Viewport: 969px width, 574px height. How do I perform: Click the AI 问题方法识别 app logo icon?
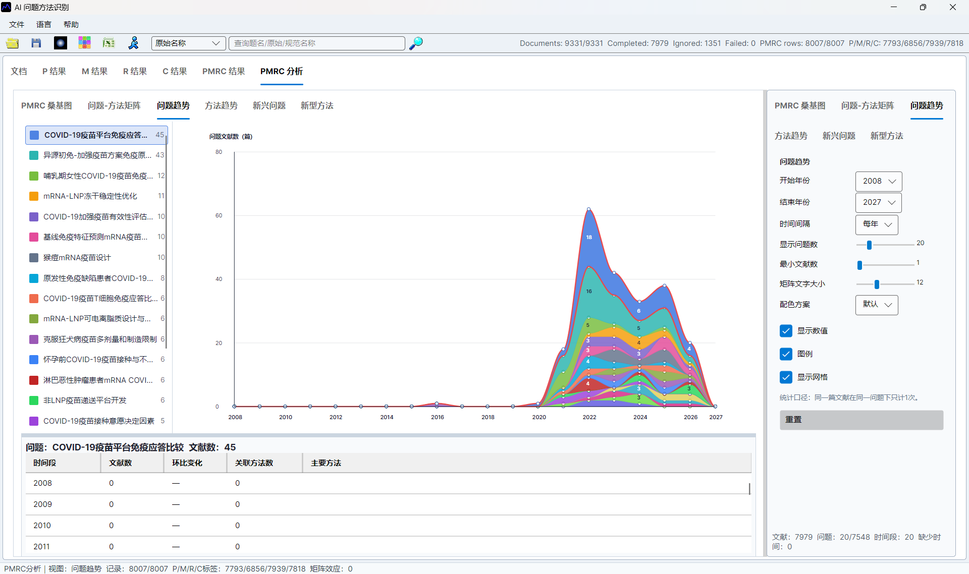pyautogui.click(x=6, y=7)
